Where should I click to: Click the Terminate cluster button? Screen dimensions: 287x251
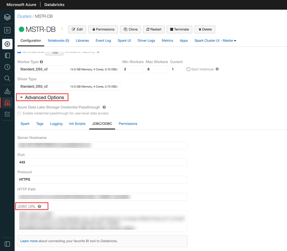(180, 29)
